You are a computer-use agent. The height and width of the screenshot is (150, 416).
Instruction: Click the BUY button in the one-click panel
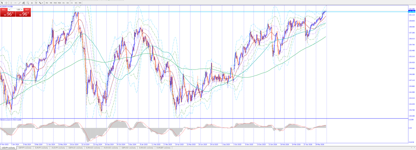click(x=27, y=10)
